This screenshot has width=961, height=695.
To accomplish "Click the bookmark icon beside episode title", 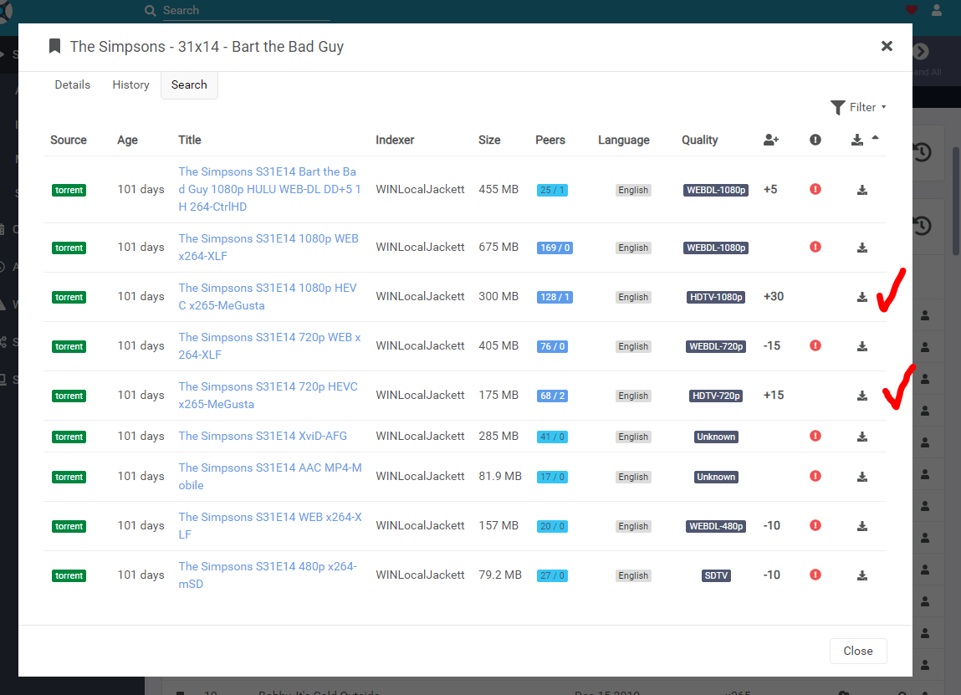I will pos(54,46).
